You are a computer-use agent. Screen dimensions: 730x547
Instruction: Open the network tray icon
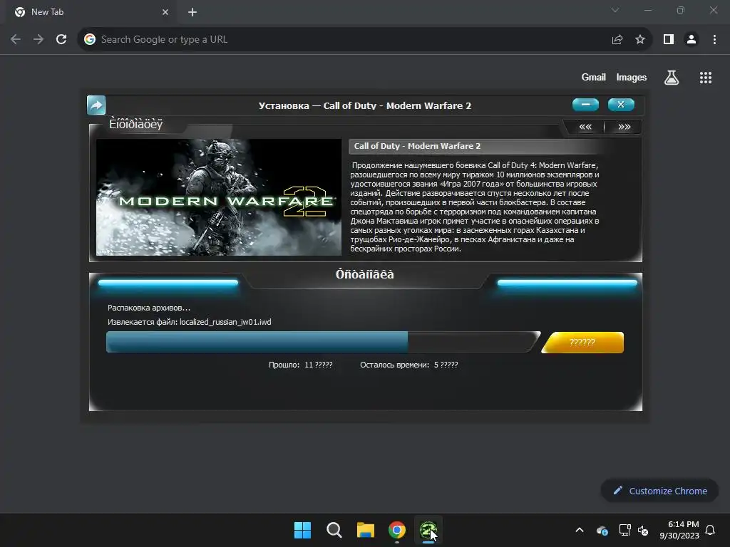[x=624, y=530]
